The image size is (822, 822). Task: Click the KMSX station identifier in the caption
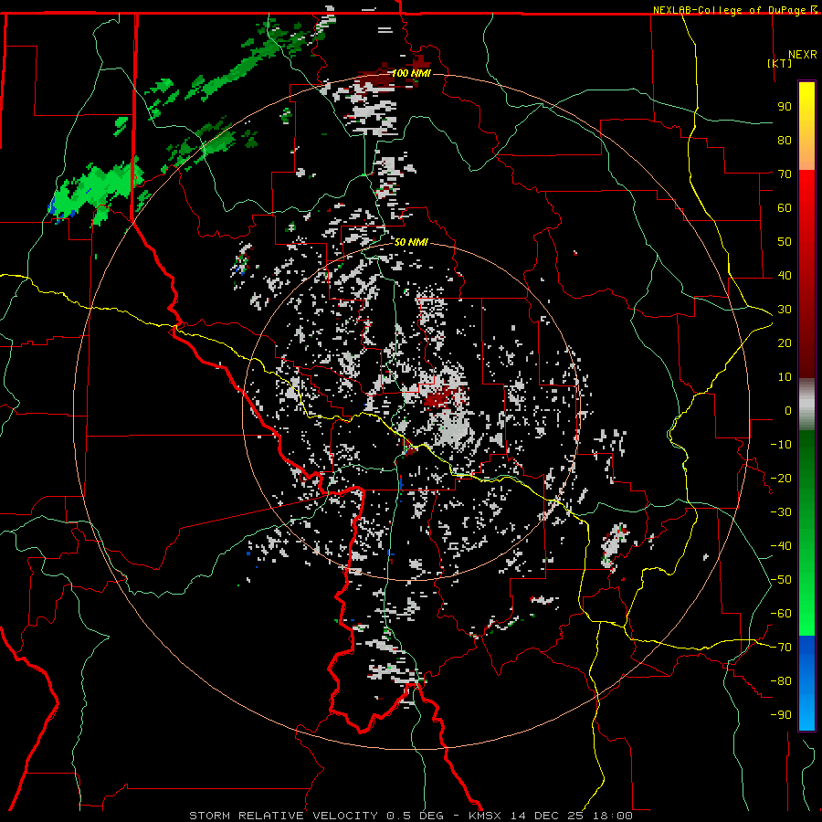coord(484,816)
